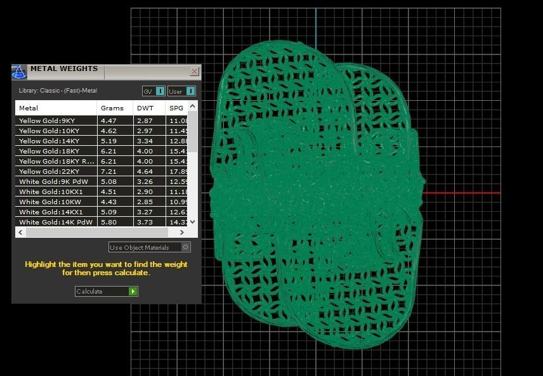Image resolution: width=543 pixels, height=376 pixels.
Task: Enable the Use Object Materials option
Action: pyautogui.click(x=149, y=247)
